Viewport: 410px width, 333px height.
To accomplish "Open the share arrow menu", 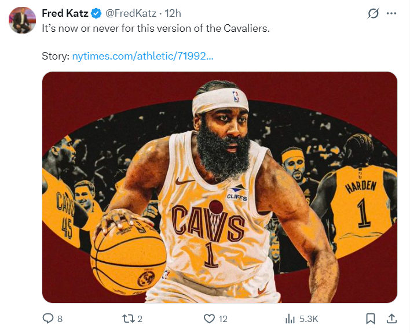I will [391, 319].
